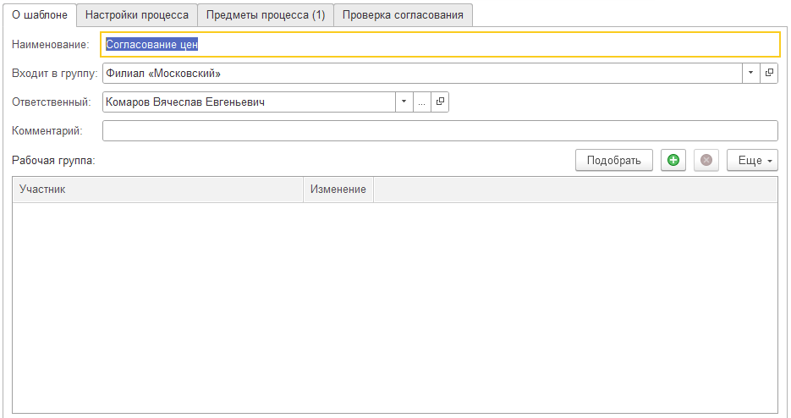Click the ellipsis button beside Ответственный
The image size is (791, 418).
coord(421,102)
